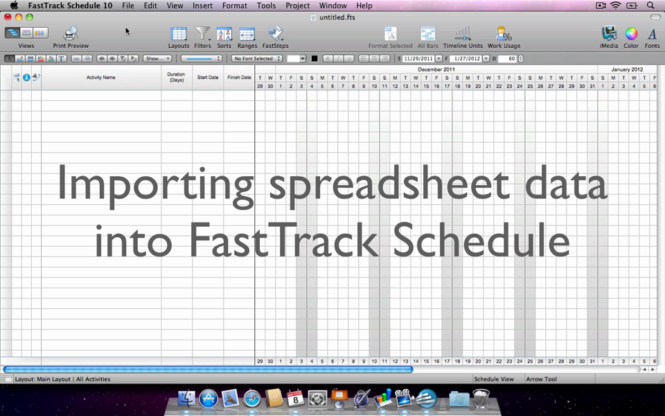
Task: Open the Color picker panel
Action: click(631, 37)
